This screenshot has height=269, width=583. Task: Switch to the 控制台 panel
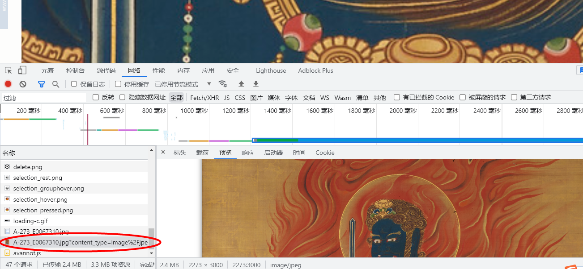click(x=75, y=70)
